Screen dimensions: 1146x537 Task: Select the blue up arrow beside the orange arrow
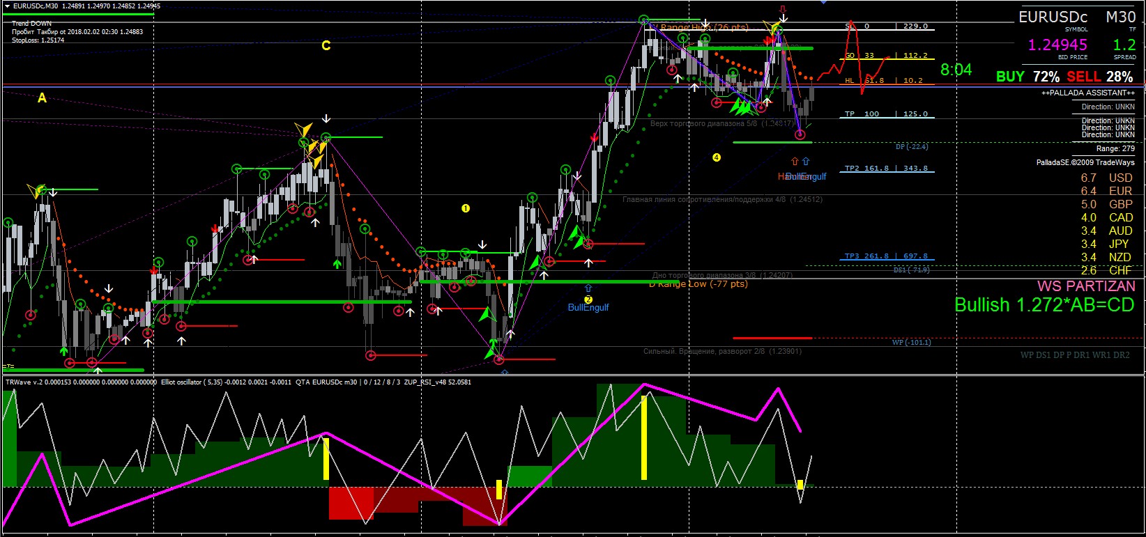[806, 162]
